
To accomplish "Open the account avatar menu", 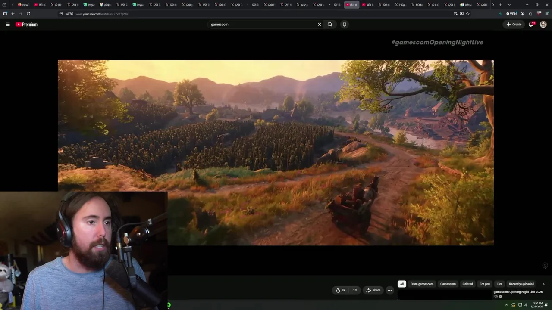I will pyautogui.click(x=543, y=25).
